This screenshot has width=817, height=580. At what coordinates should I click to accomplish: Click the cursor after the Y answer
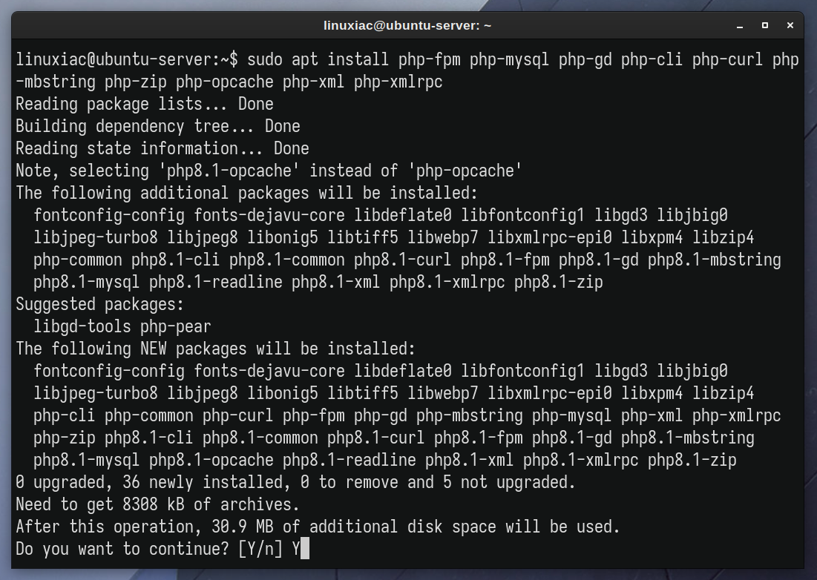click(305, 549)
